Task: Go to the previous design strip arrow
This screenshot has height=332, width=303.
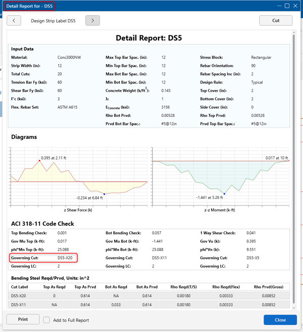Action: click(14, 21)
